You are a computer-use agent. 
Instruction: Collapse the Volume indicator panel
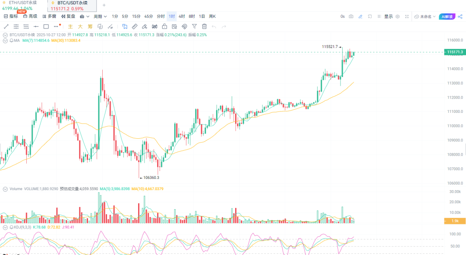click(x=5, y=189)
